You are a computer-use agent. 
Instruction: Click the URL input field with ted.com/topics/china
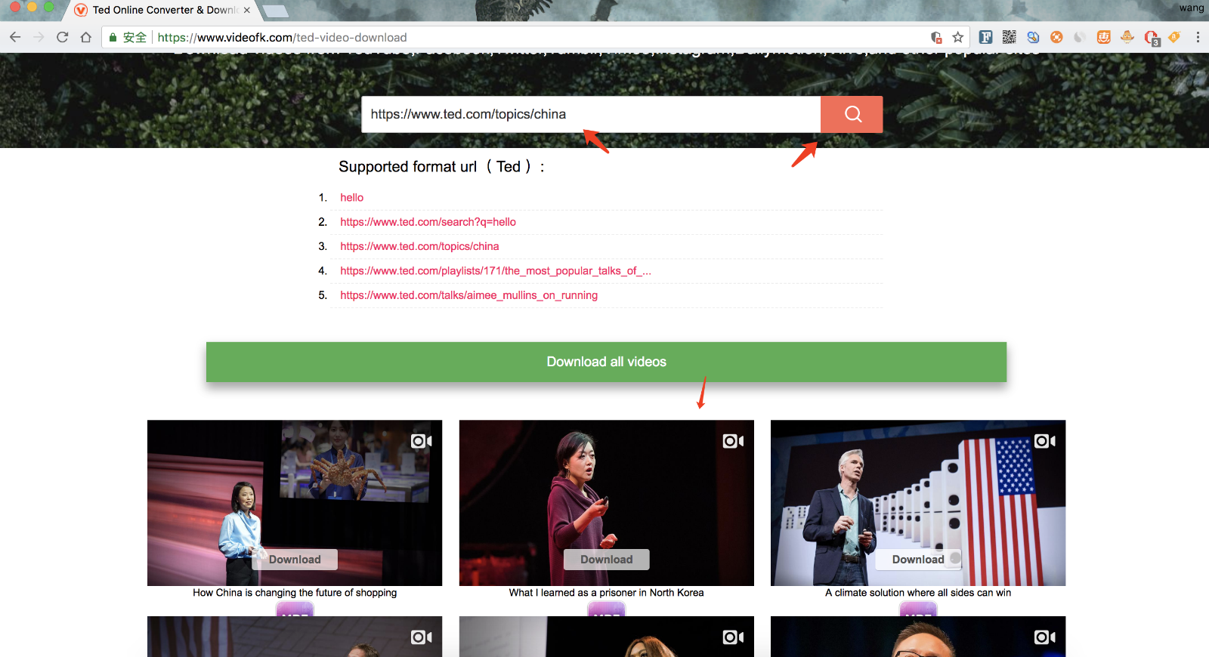591,114
